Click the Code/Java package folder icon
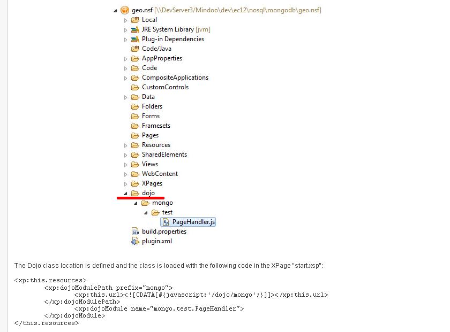450x332 pixels. pyautogui.click(x=135, y=49)
